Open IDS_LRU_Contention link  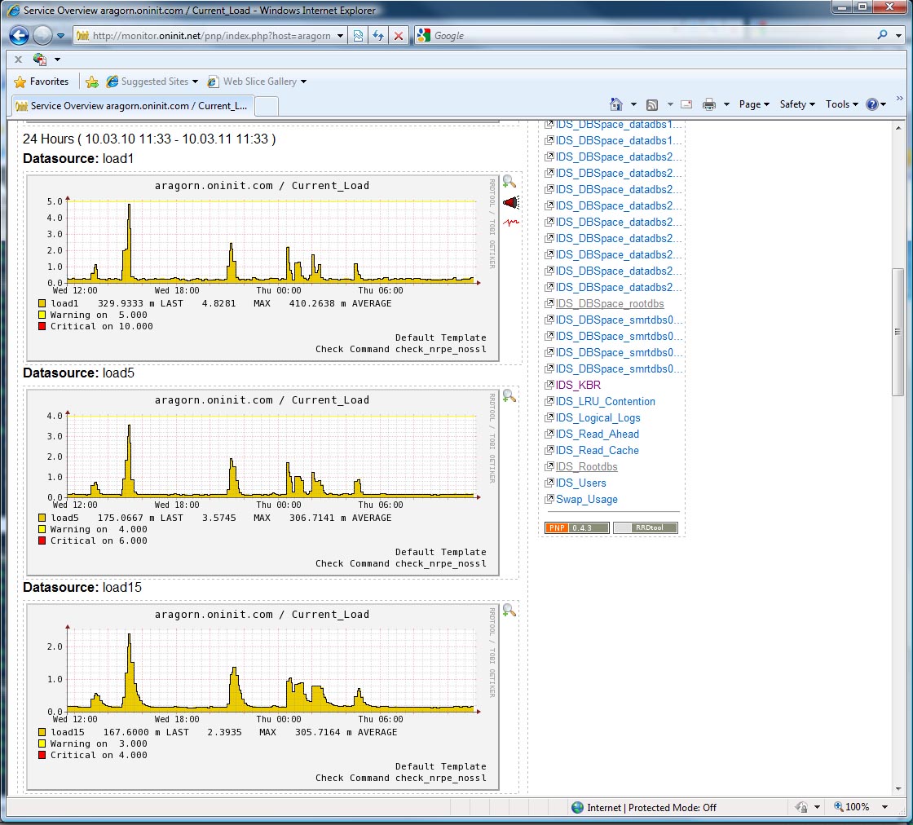tap(606, 401)
